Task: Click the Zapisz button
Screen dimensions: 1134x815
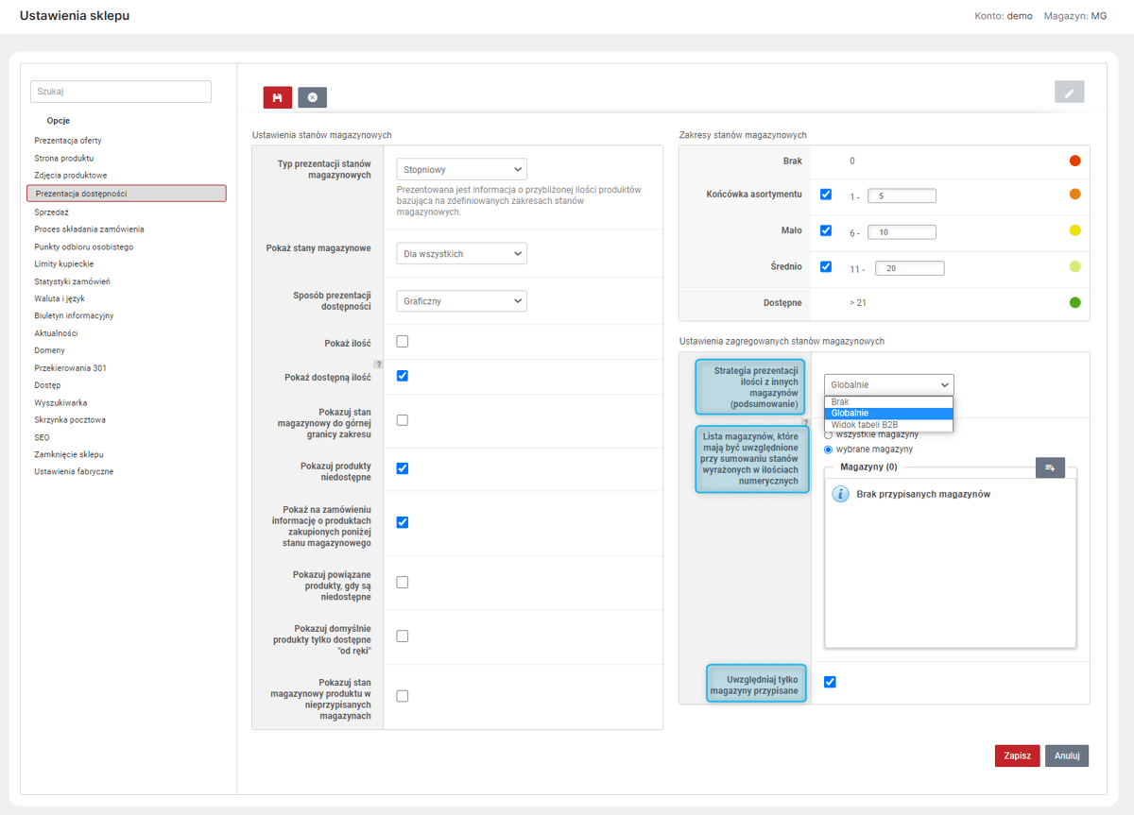Action: tap(1018, 756)
